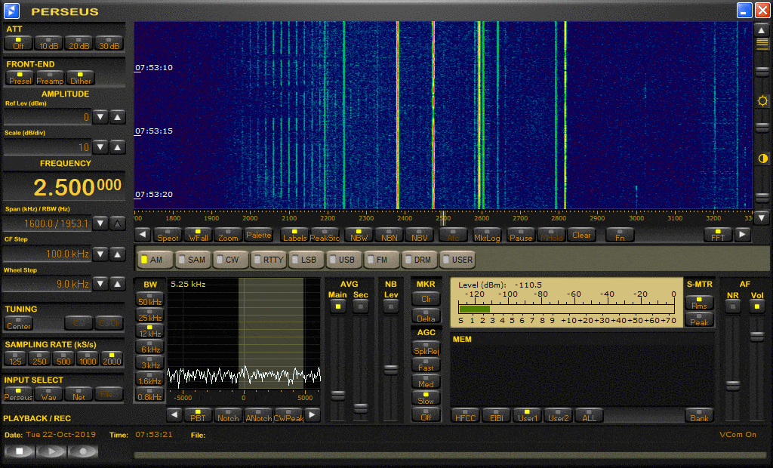Screen dimensions: 773x468
Task: Select Wav as input source
Action: click(48, 393)
